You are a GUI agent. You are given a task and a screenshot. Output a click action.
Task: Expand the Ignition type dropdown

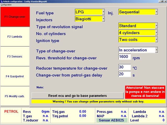coord(156,40)
